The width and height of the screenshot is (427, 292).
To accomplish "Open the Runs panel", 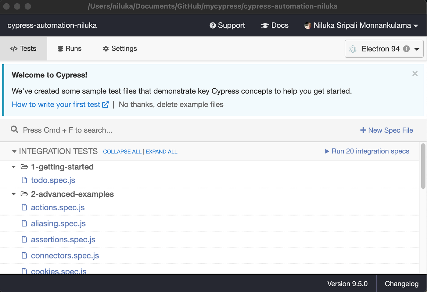I will tap(69, 48).
